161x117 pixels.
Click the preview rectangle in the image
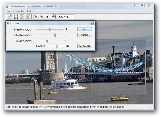pos(118,67)
